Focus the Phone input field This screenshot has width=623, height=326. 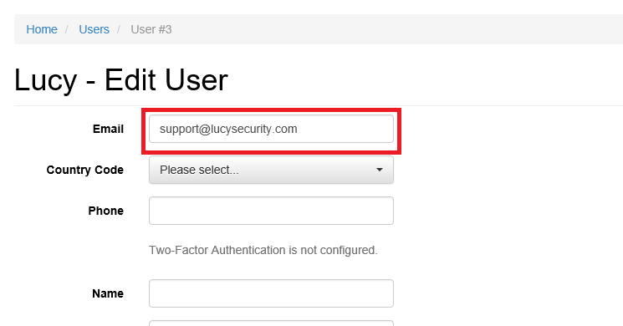click(x=271, y=211)
